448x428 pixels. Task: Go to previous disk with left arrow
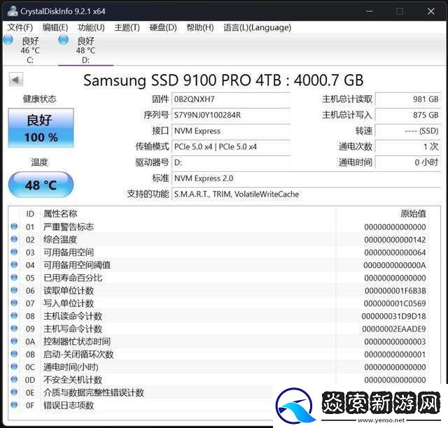coord(15,80)
